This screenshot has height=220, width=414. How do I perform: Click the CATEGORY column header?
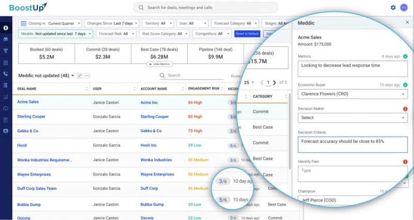[262, 96]
